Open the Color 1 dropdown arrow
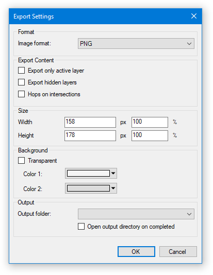Image resolution: width=213 pixels, height=275 pixels. click(113, 174)
